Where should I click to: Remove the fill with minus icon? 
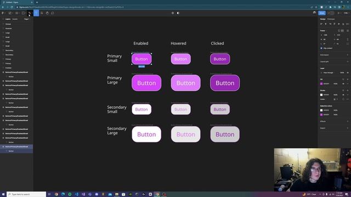348,84
